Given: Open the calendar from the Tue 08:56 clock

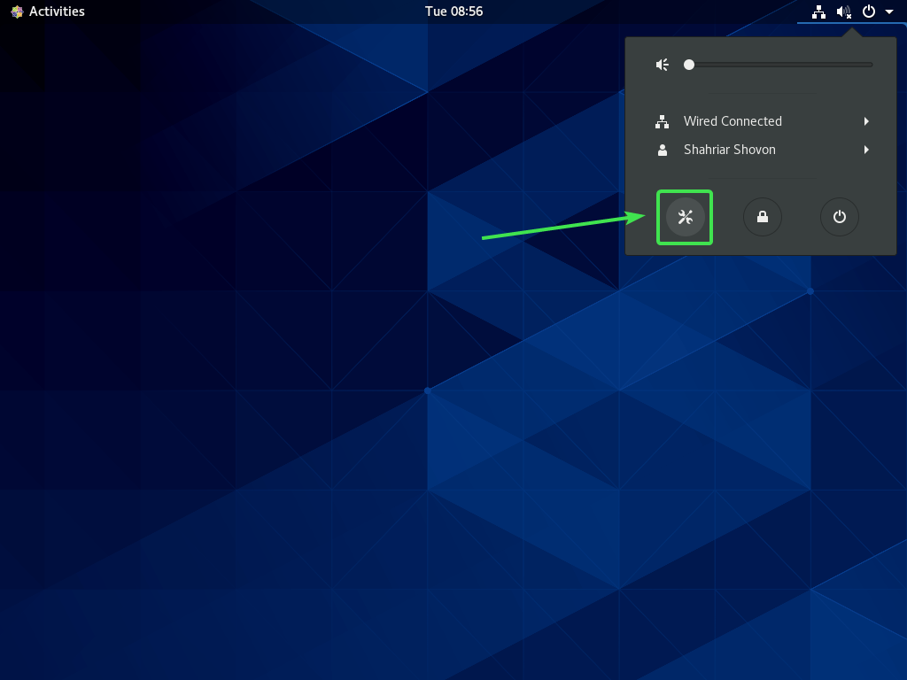Looking at the screenshot, I should (453, 12).
